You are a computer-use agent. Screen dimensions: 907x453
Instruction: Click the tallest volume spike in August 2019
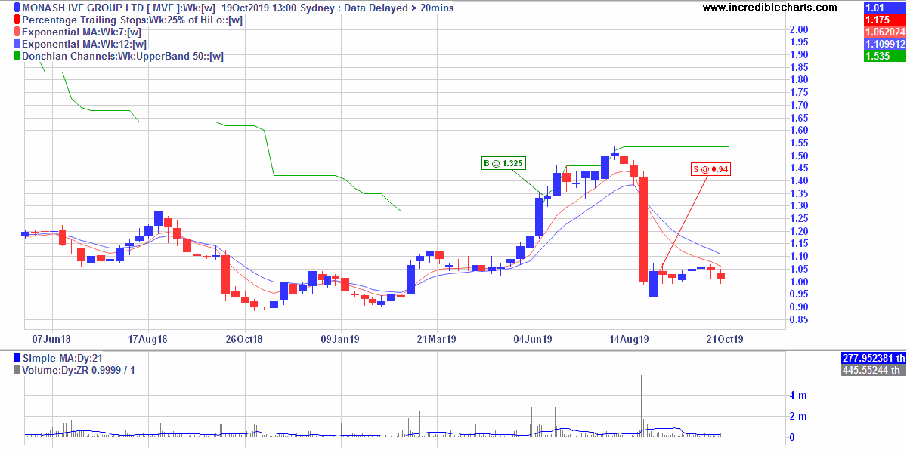coord(641,405)
